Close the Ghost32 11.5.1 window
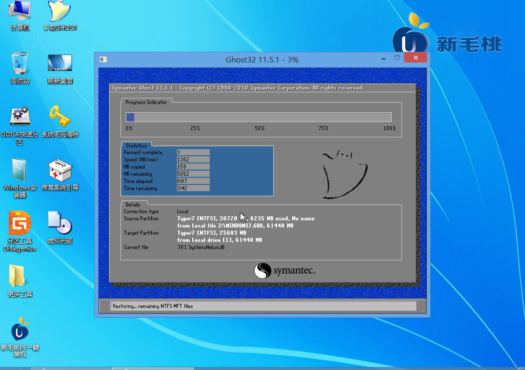The width and height of the screenshot is (525, 370). click(415, 58)
